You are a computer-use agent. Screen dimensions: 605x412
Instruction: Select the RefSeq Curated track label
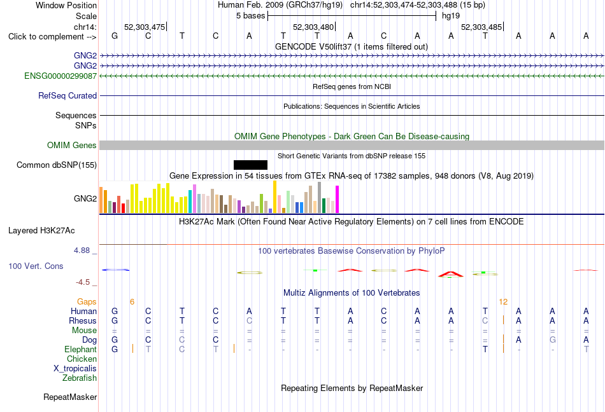[x=68, y=95]
